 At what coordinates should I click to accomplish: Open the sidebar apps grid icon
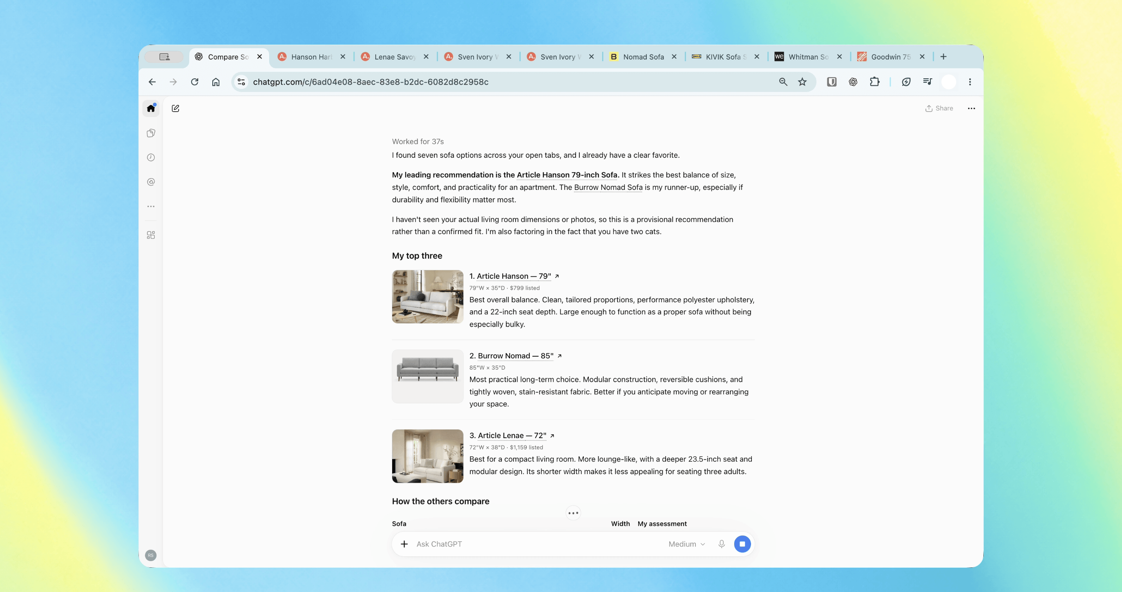click(151, 235)
